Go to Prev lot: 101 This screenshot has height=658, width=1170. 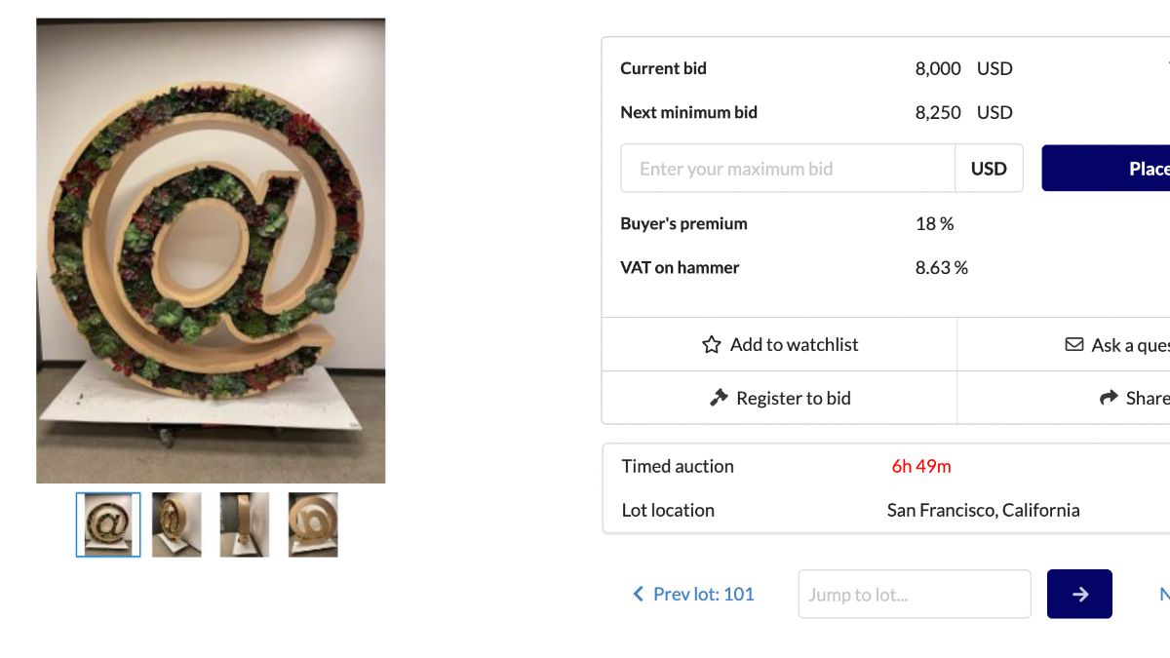[703, 594]
